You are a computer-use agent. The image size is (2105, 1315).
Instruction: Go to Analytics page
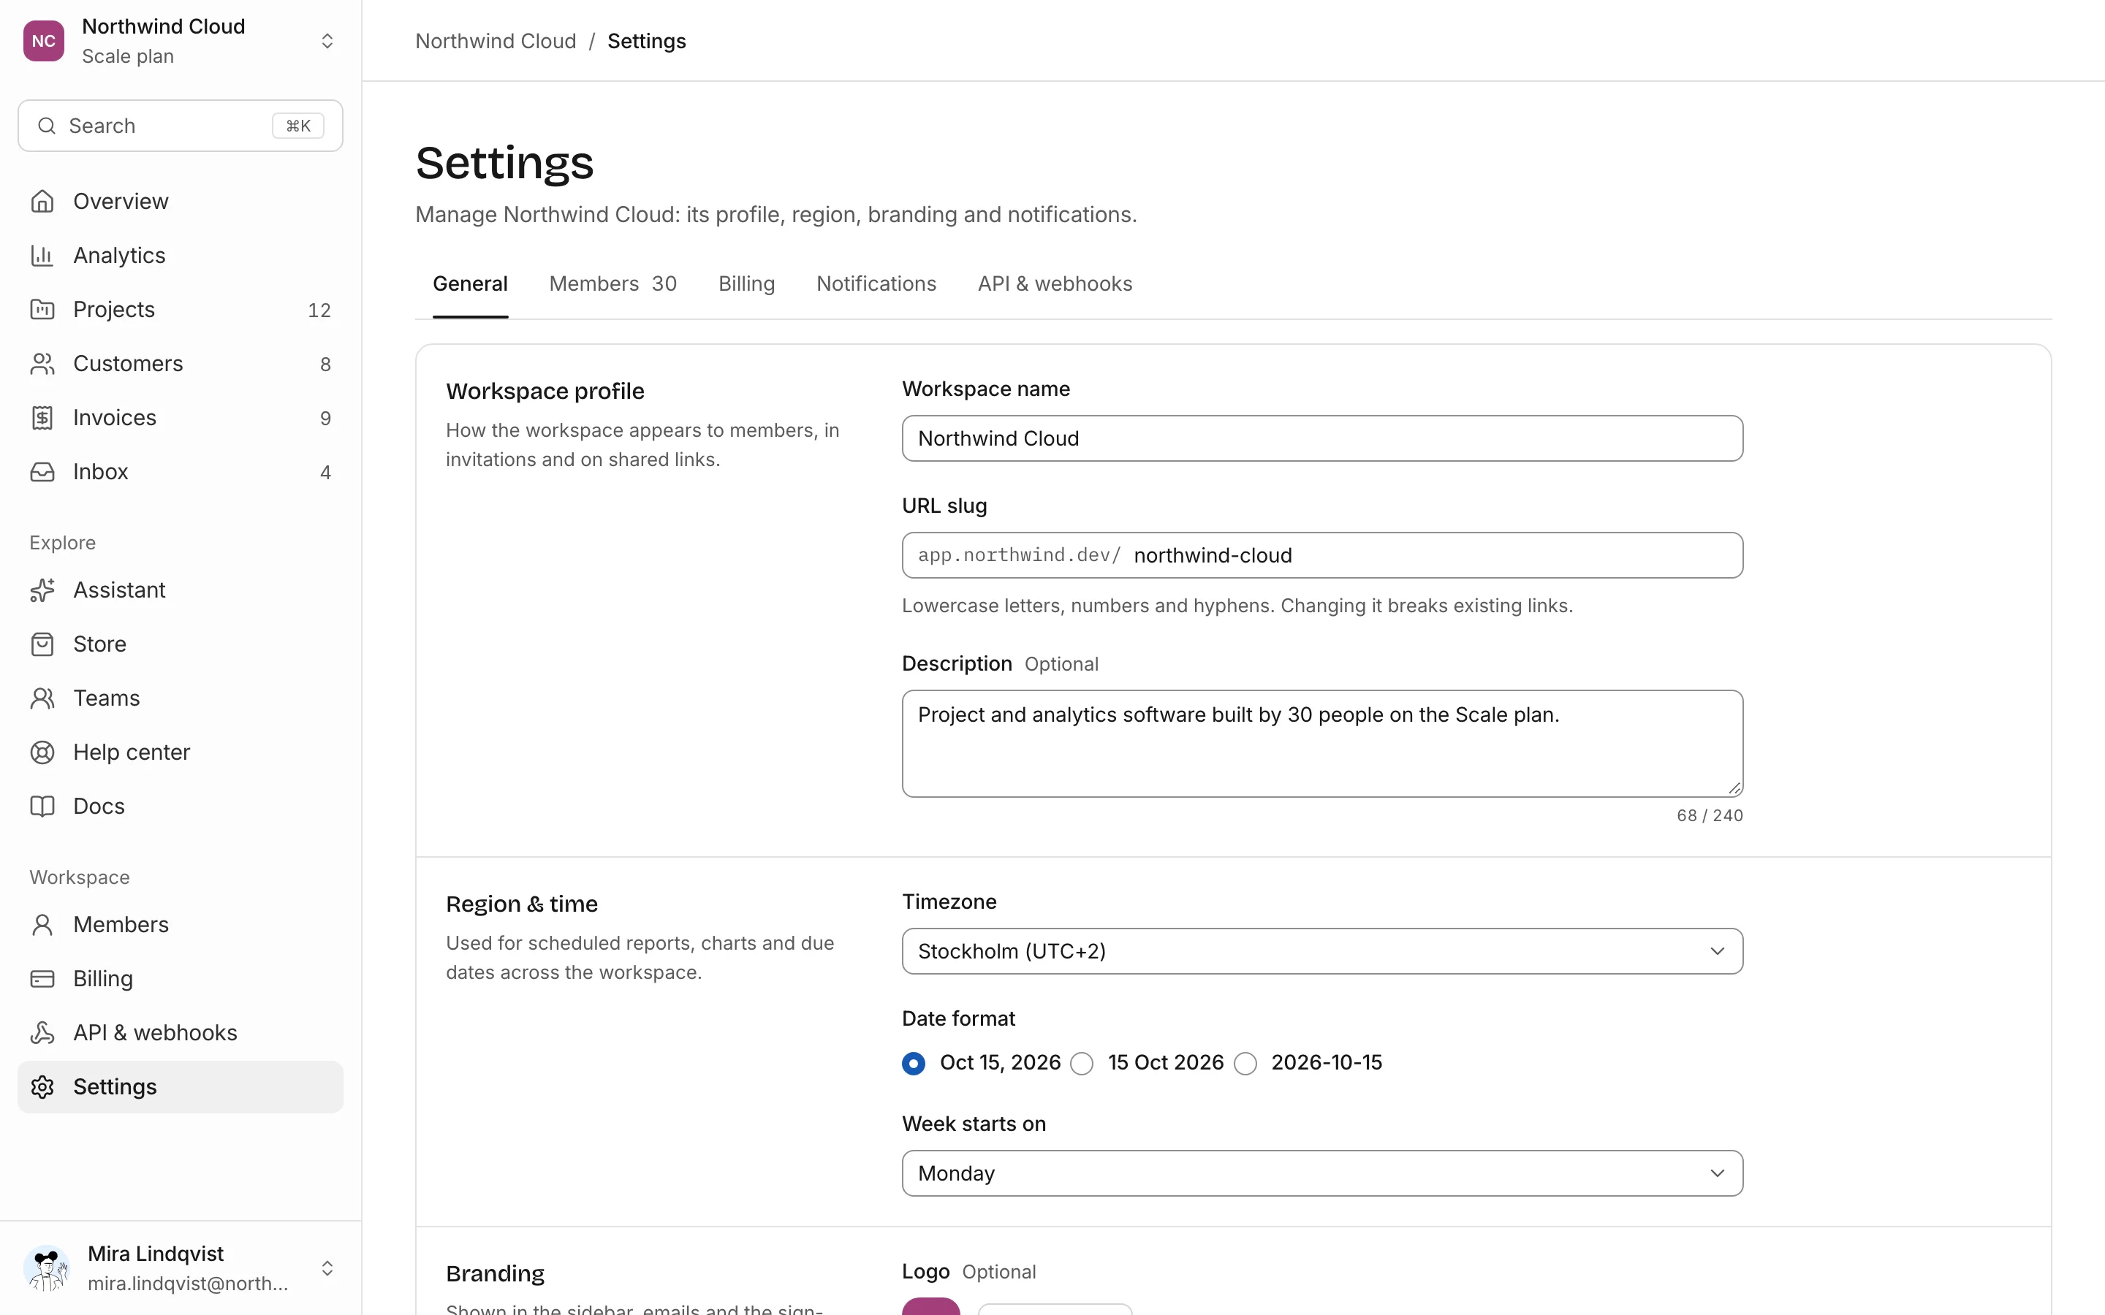[x=180, y=255]
